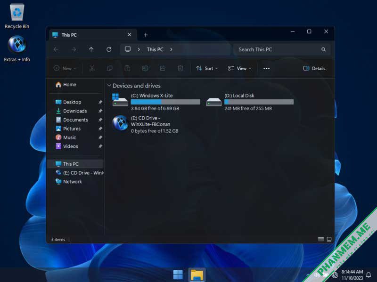Open the View dropdown
Screen dimensions: 377x282
[x=239, y=68]
